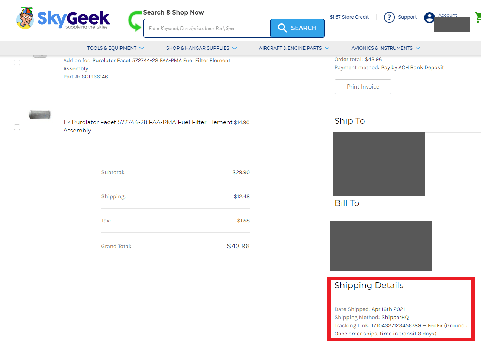The height and width of the screenshot is (344, 481).
Task: Open the AVIONICS & INSTRUMENTS menu
Action: coord(382,48)
